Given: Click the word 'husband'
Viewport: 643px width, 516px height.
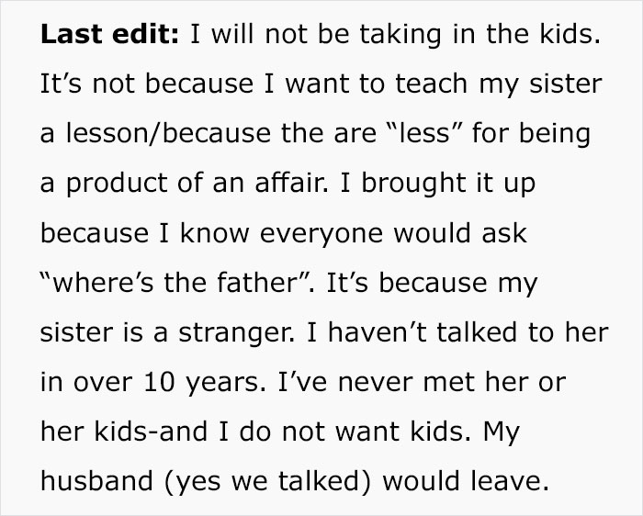Looking at the screenshot, I should (x=96, y=481).
